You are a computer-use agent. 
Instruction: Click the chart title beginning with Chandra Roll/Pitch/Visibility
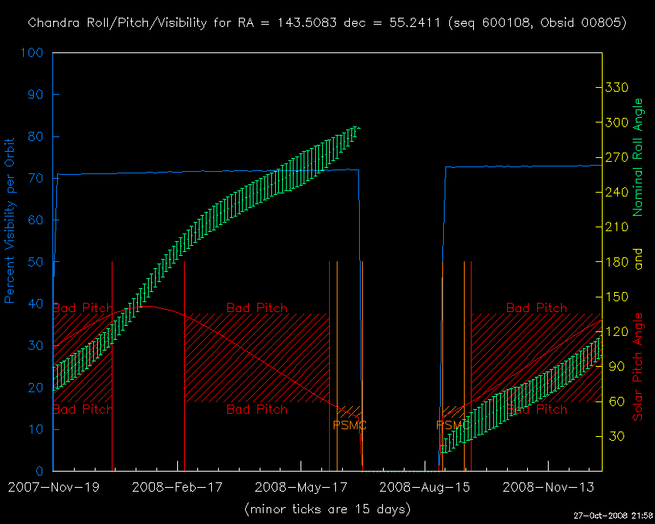pos(327,22)
